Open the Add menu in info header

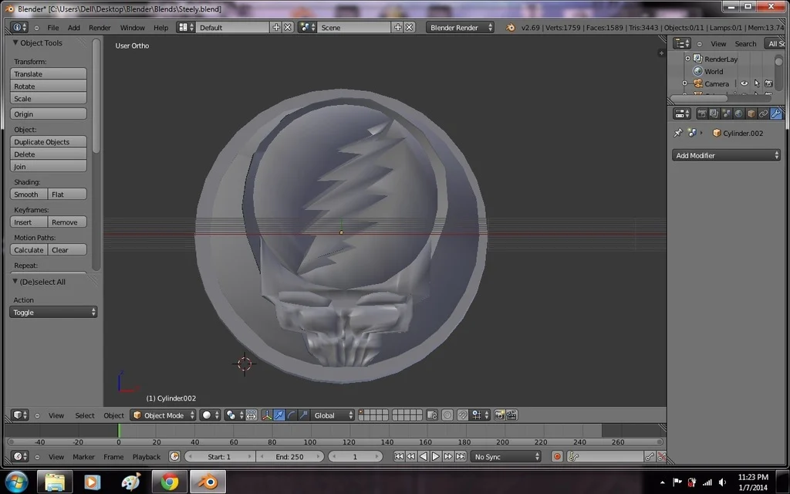(x=73, y=28)
